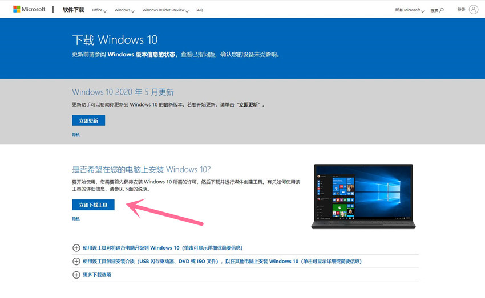485x298 pixels.
Task: Open search via 搜索 icon
Action: pyautogui.click(x=437, y=10)
